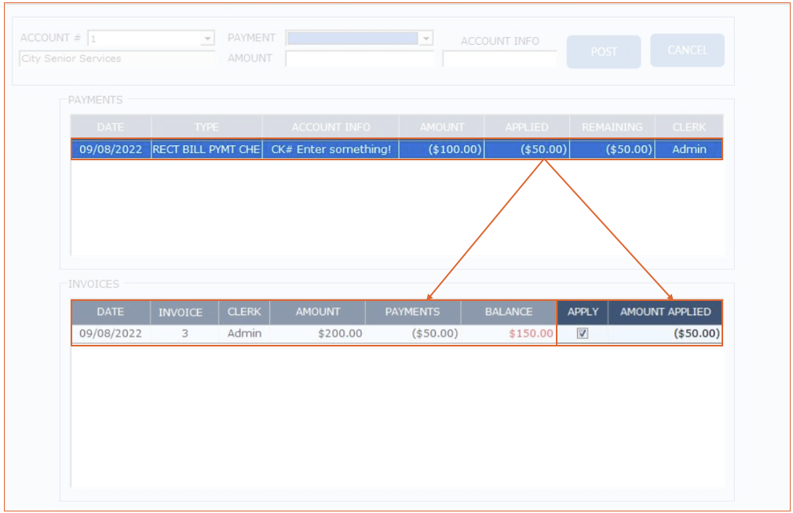Click the invoices Payments column header
The height and width of the screenshot is (513, 793).
tap(412, 312)
